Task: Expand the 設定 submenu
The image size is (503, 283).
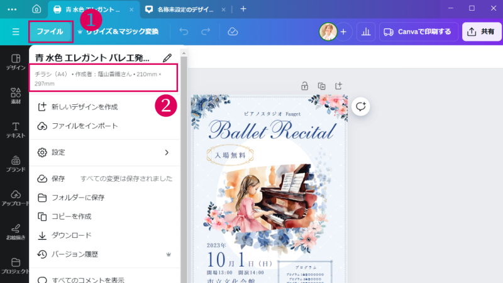Action: (x=104, y=152)
